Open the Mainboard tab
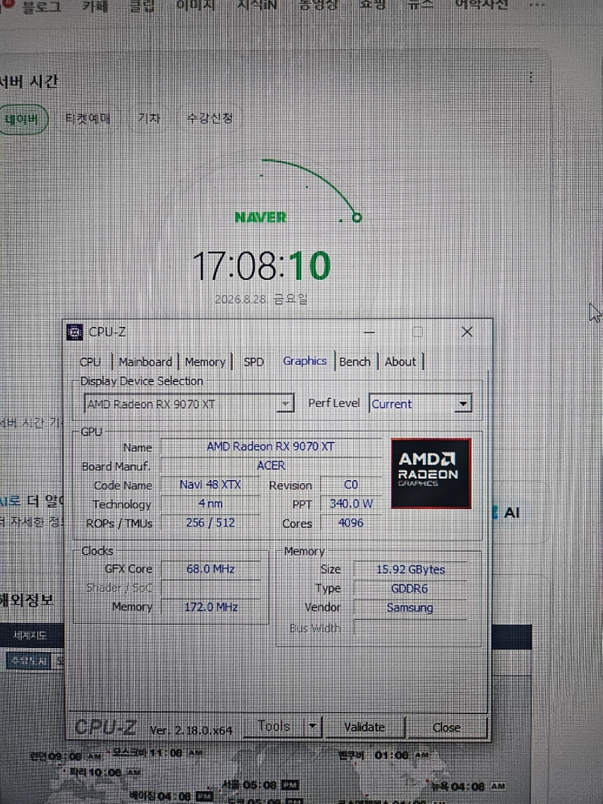 click(146, 362)
